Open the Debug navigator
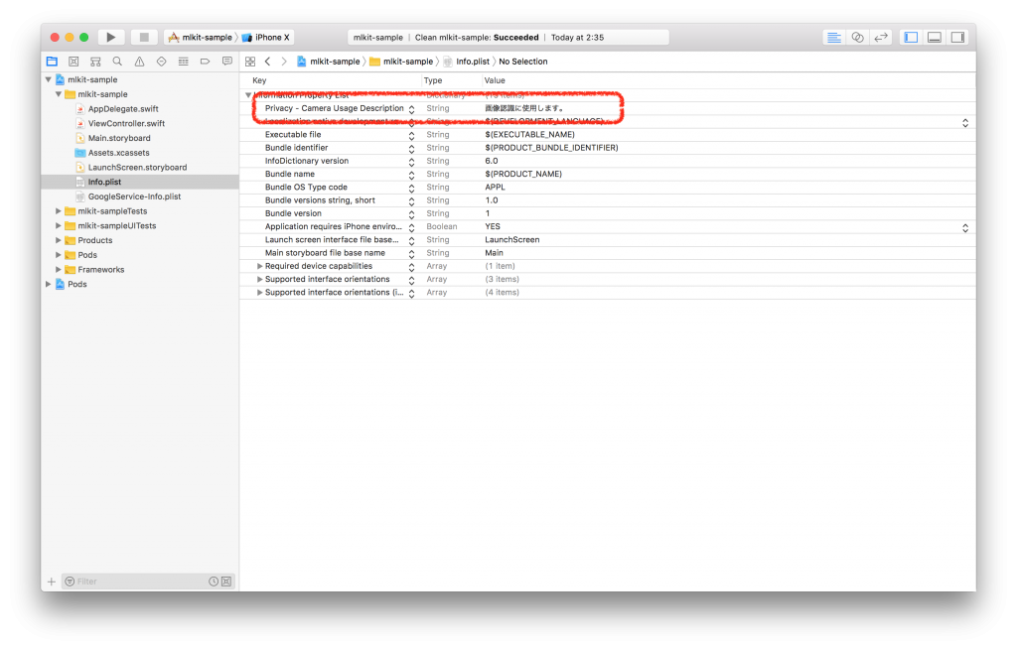 coord(184,62)
